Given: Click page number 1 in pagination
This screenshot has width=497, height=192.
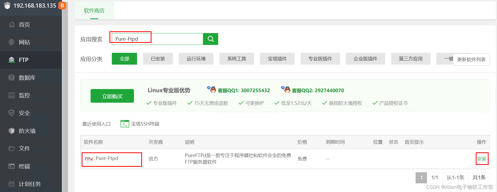Looking at the screenshot, I should pos(421,178).
